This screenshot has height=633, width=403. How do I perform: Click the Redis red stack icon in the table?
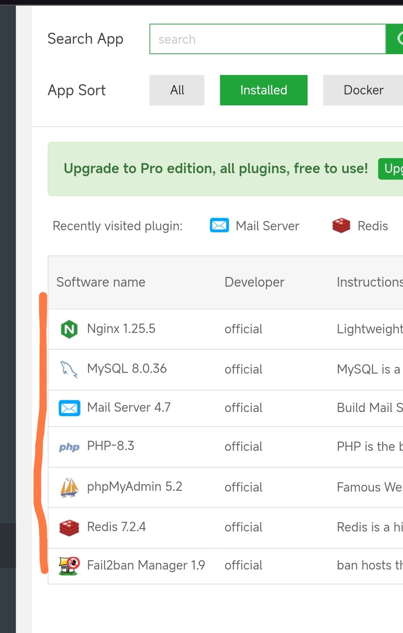69,528
